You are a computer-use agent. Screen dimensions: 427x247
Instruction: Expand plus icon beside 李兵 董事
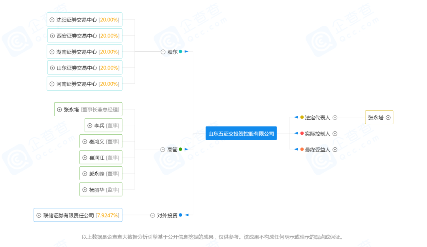[90, 126]
